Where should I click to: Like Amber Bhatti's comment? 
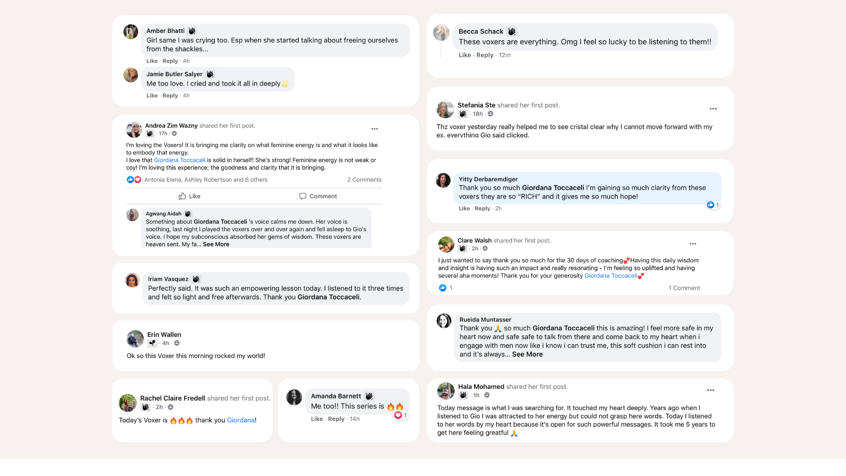point(152,61)
